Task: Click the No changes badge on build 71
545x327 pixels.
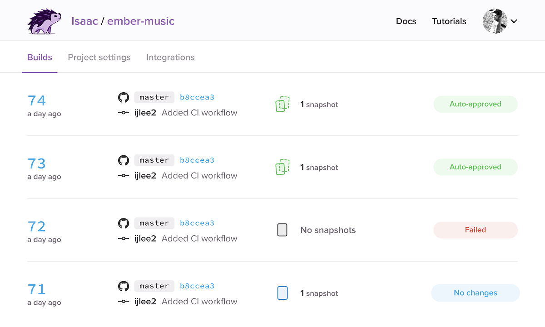Action: pos(476,293)
